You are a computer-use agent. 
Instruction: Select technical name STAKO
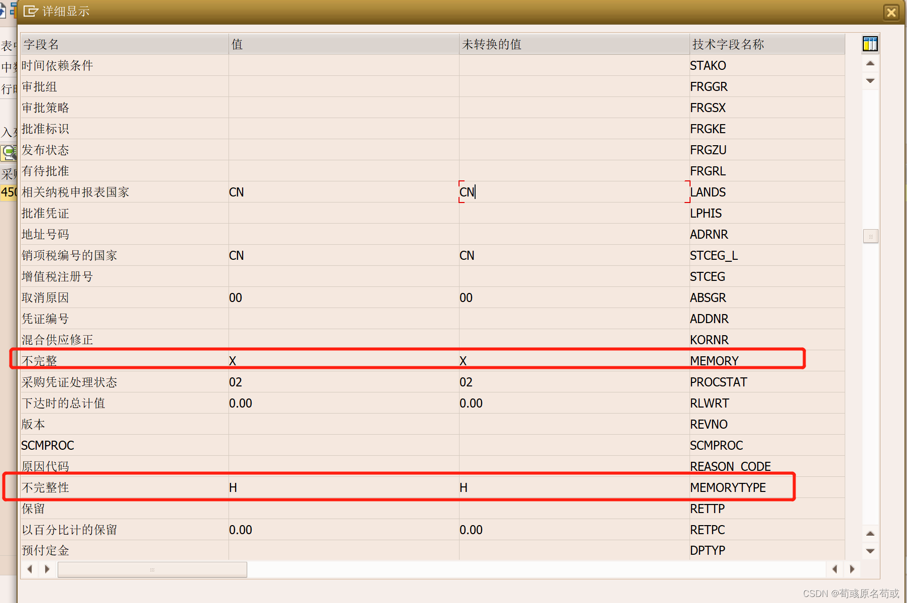pos(708,65)
